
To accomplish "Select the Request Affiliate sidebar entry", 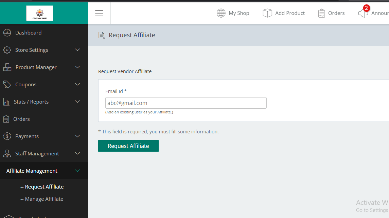I will (42, 187).
